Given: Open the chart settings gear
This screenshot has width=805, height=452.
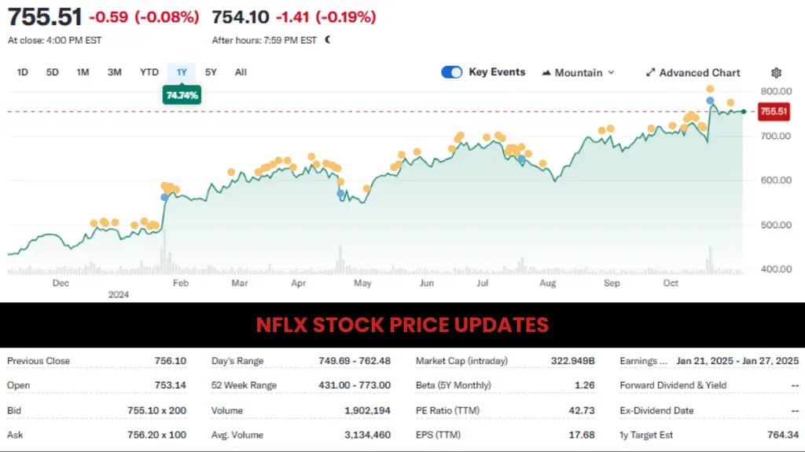Looking at the screenshot, I should (777, 72).
